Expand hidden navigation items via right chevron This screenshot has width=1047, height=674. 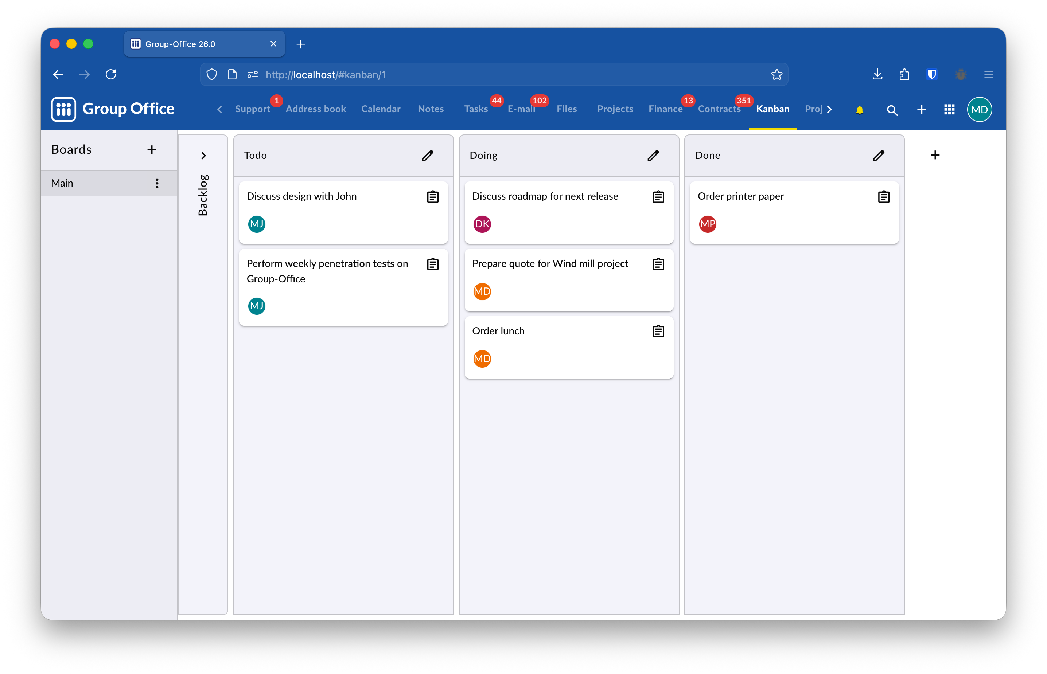click(829, 109)
